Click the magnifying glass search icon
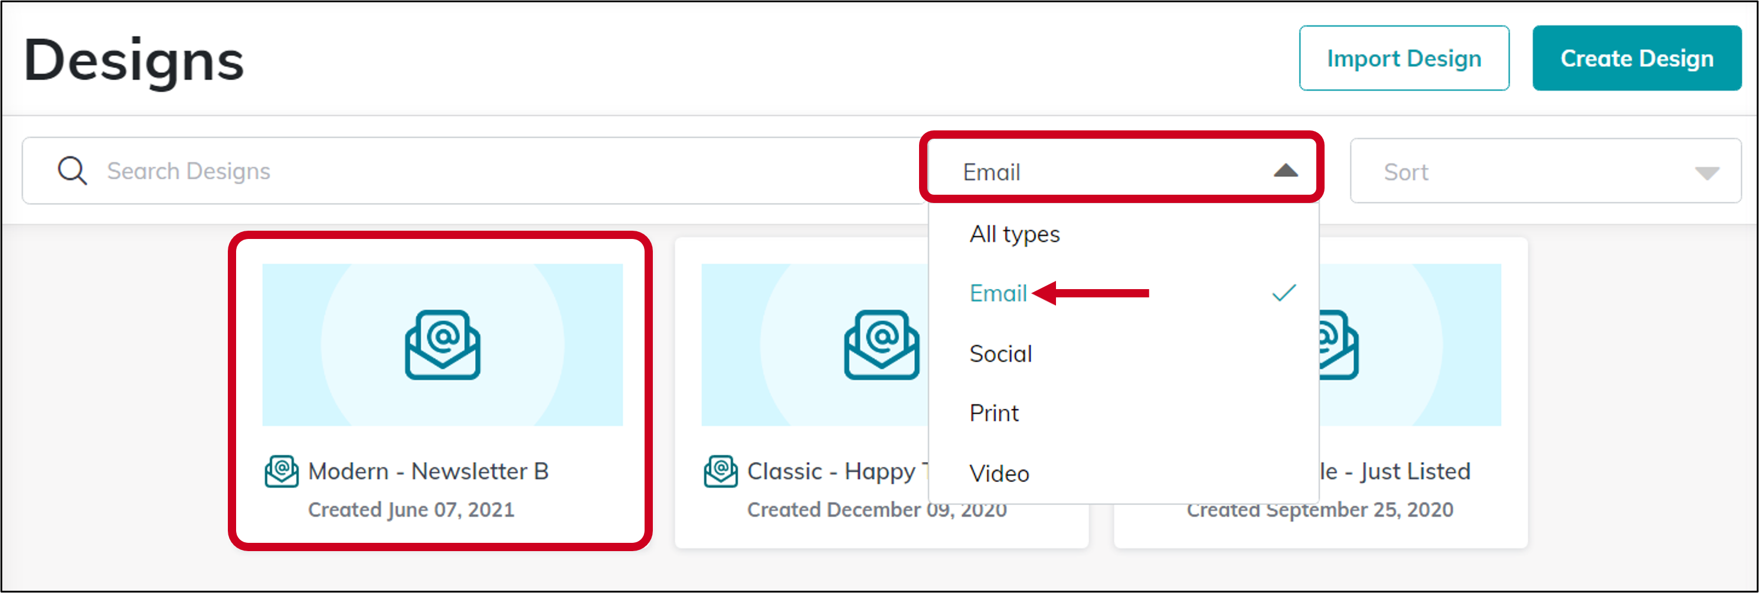 tap(73, 171)
